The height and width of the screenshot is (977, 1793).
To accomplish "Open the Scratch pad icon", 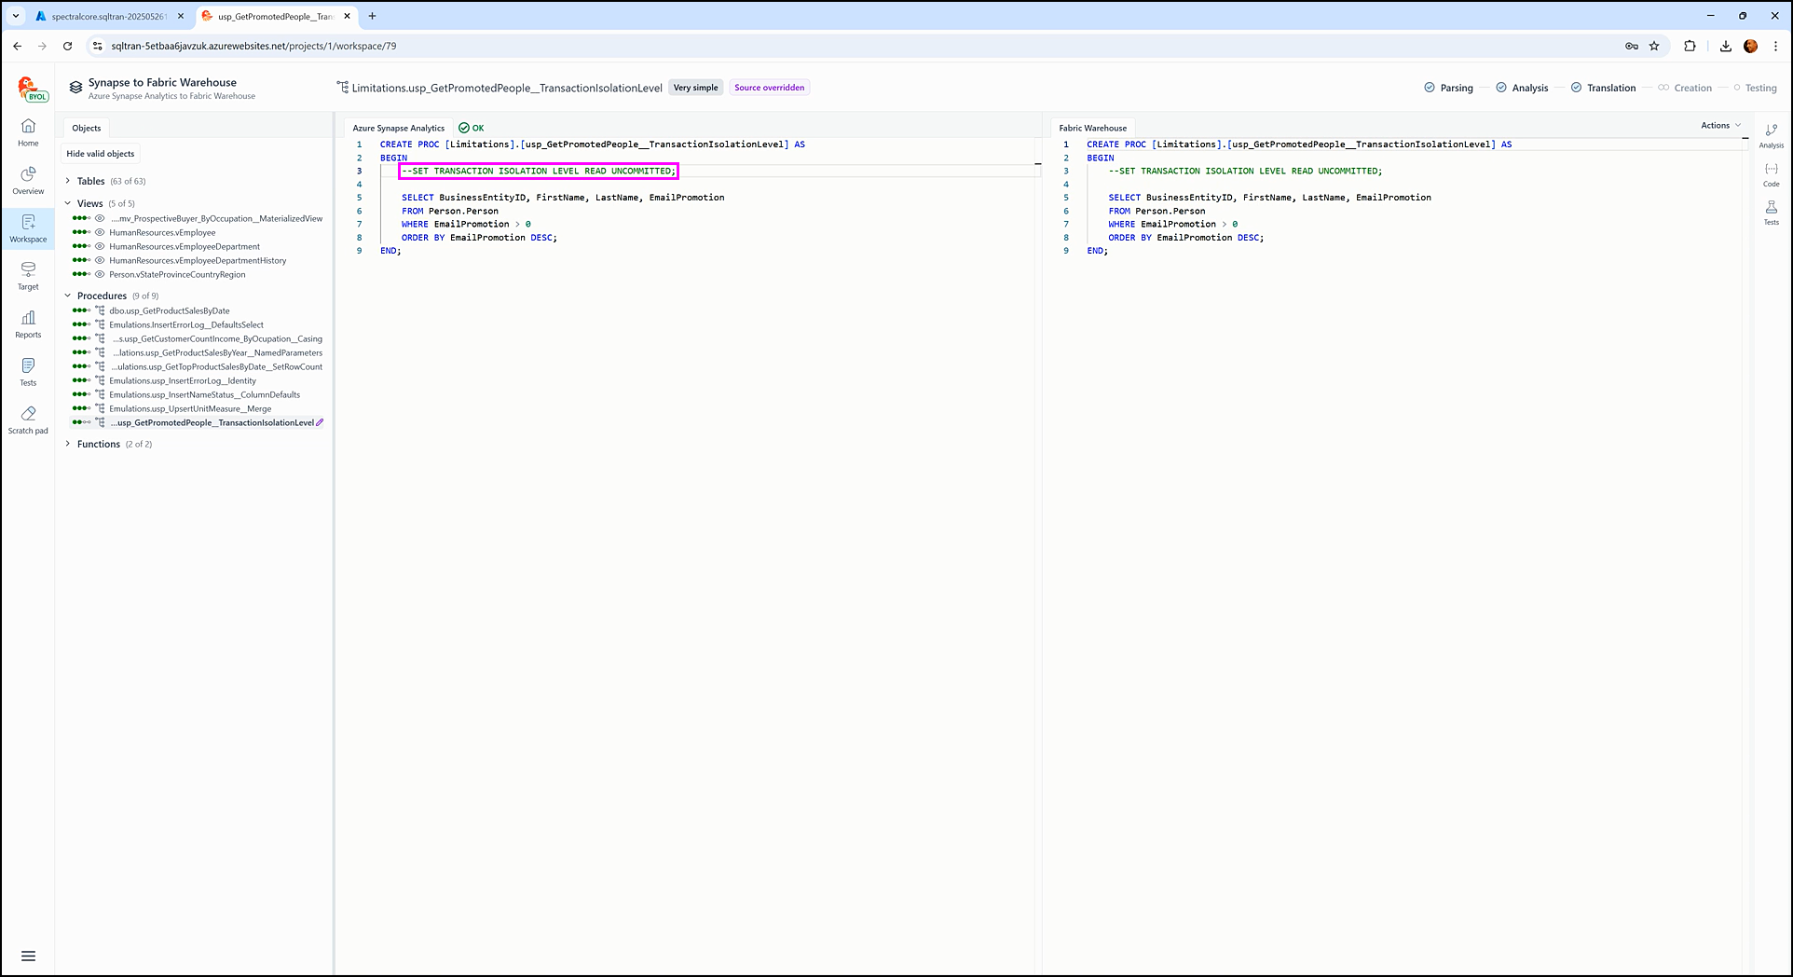I will (x=28, y=420).
